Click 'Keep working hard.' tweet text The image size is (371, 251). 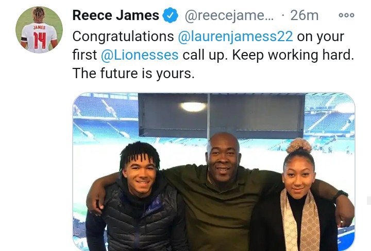tap(293, 55)
